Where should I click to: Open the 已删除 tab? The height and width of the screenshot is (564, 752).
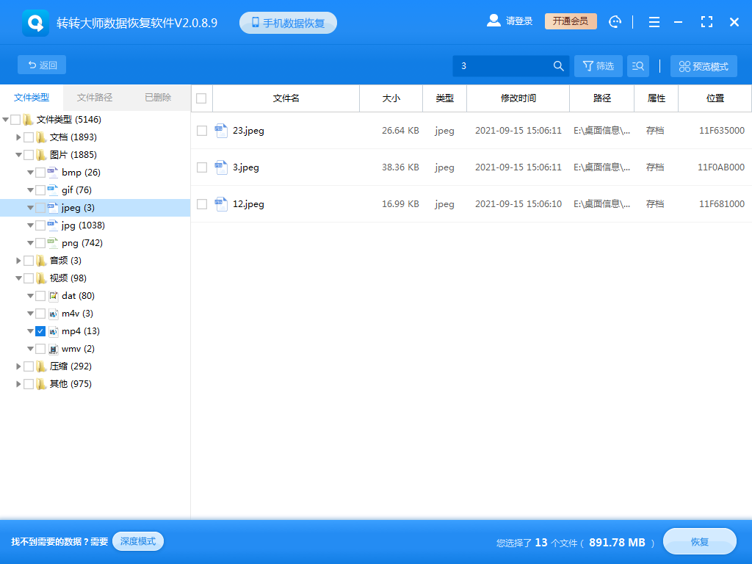tap(156, 98)
